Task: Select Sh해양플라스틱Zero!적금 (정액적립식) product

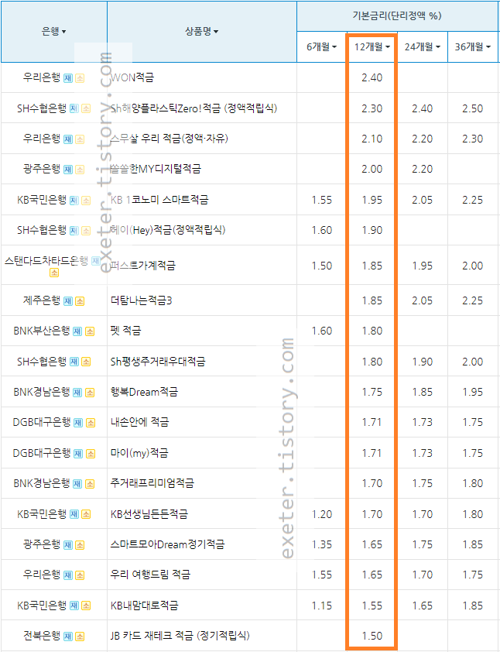Action: point(193,108)
